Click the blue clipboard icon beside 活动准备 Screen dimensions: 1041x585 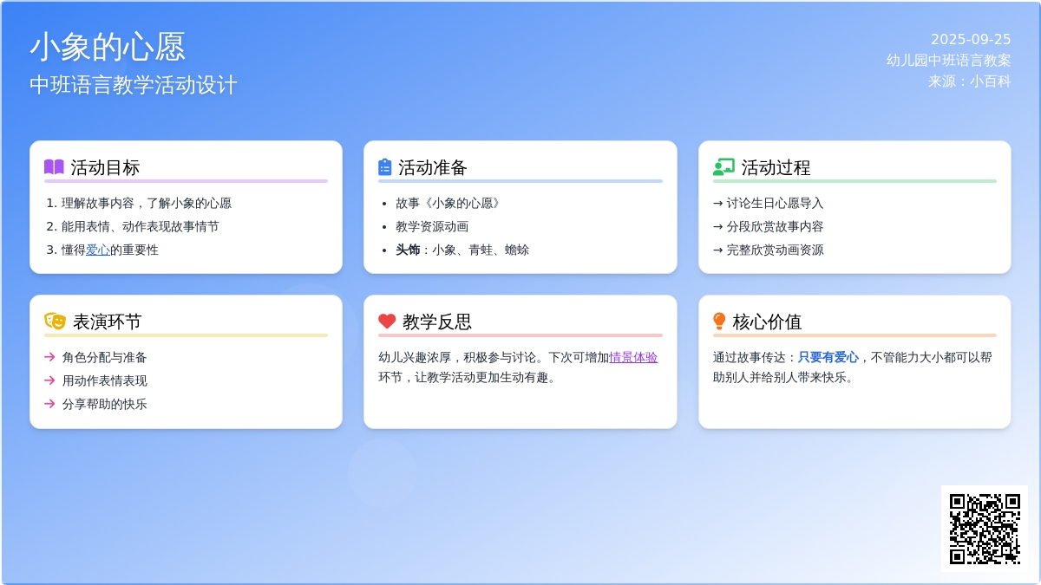point(385,167)
